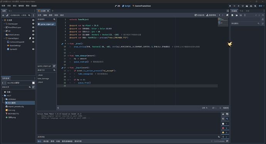Toggle sorting of the script methods list
The image size is (266, 144).
[x=54, y=66]
